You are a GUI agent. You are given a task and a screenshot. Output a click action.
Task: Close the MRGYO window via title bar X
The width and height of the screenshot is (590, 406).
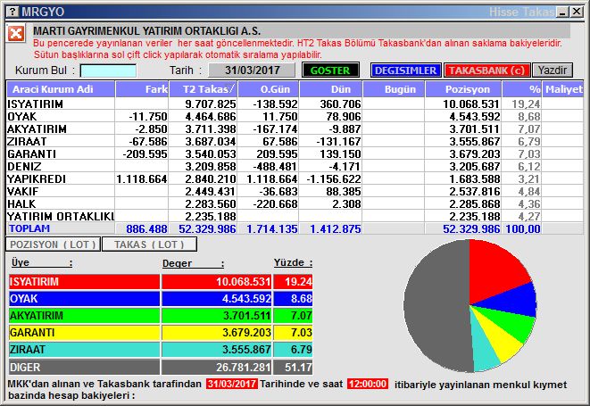coord(576,12)
